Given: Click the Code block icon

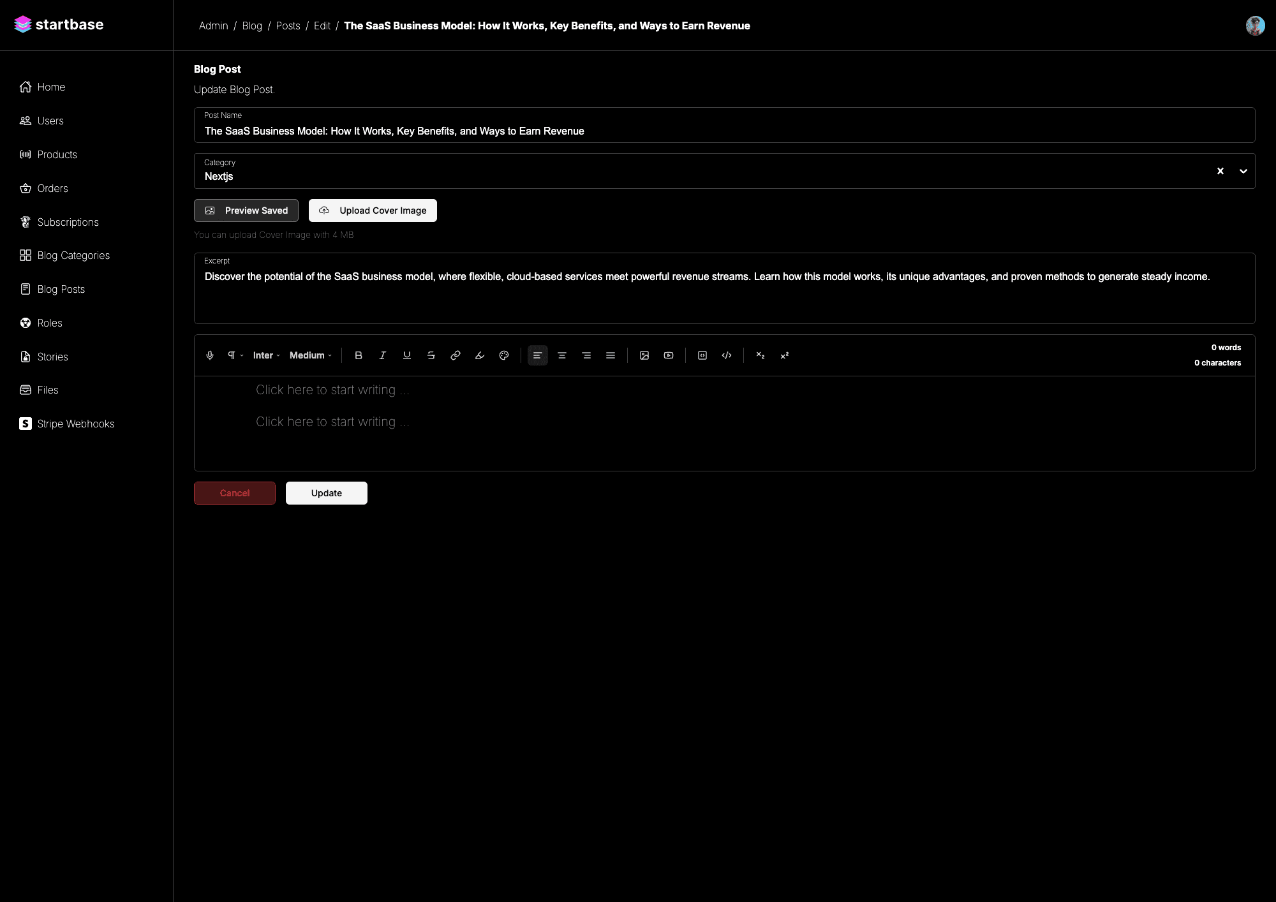Looking at the screenshot, I should click(702, 355).
